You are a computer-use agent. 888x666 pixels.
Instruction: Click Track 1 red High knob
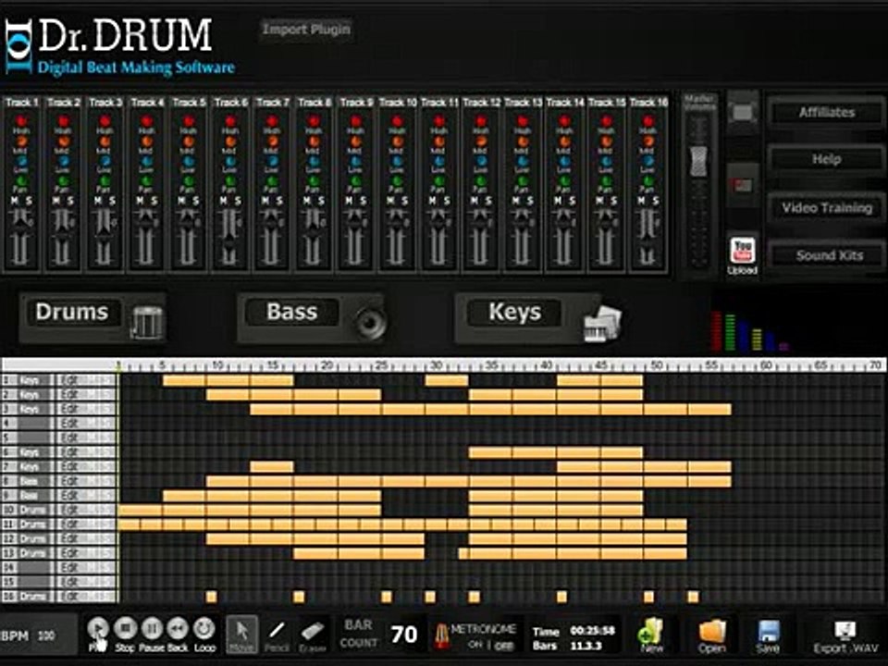pyautogui.click(x=21, y=120)
